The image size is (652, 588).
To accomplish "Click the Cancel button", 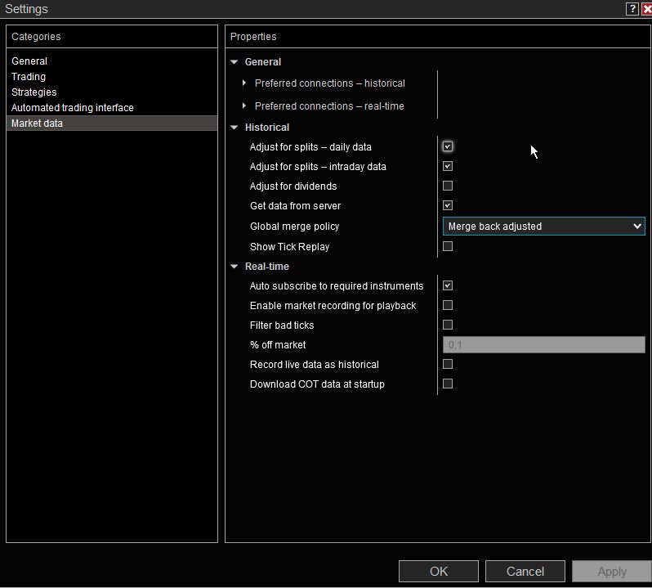I will (x=525, y=572).
